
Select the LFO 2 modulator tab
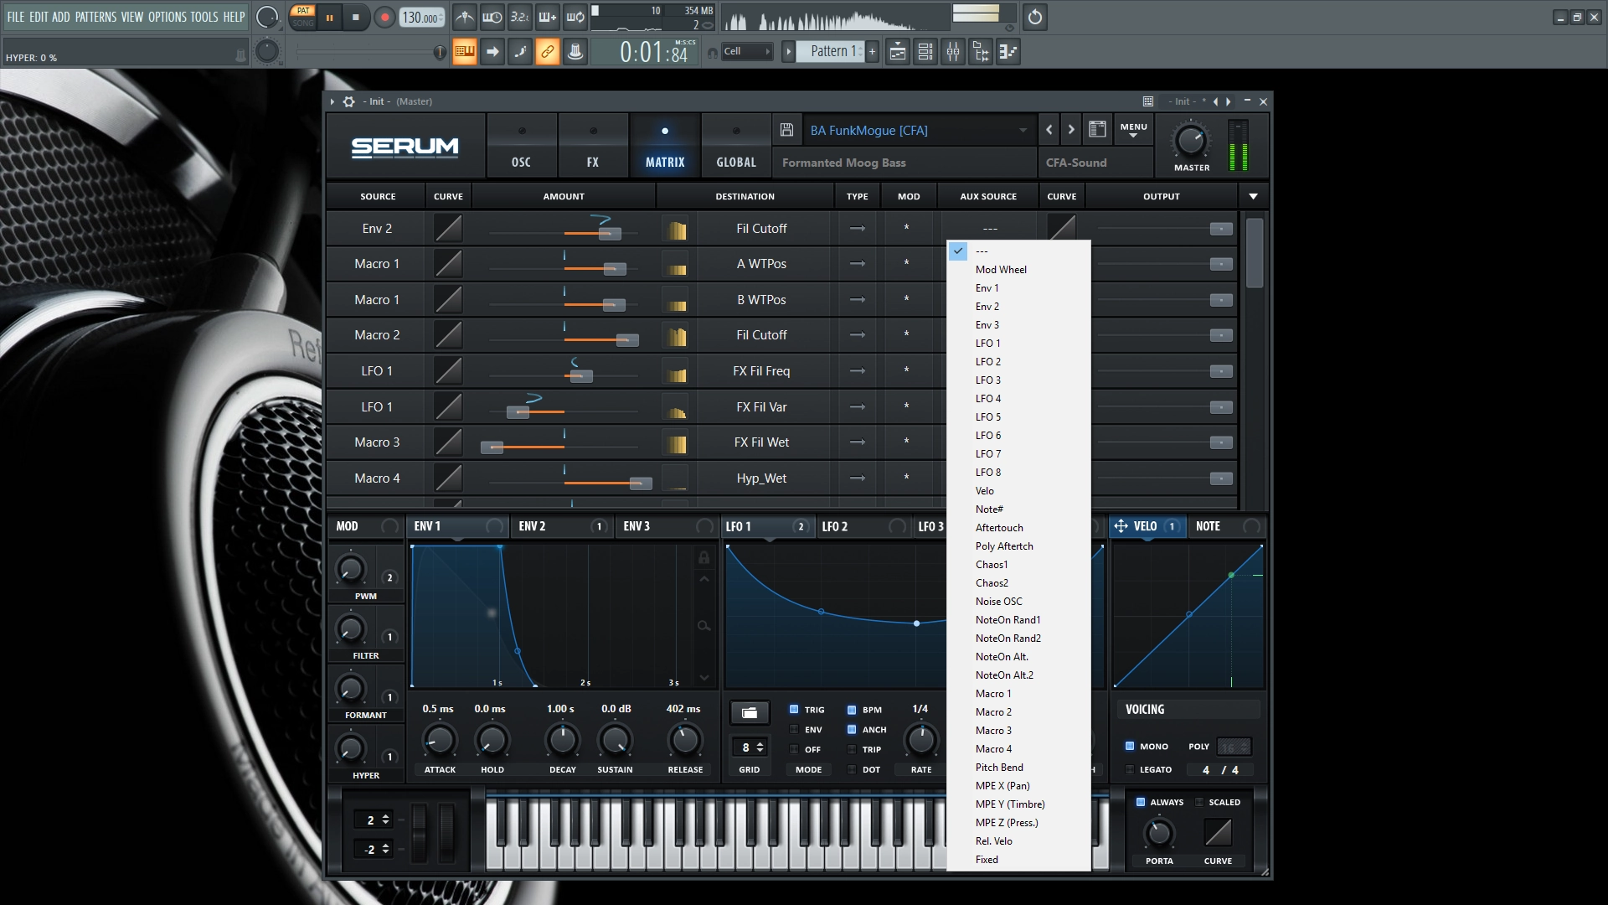864,526
